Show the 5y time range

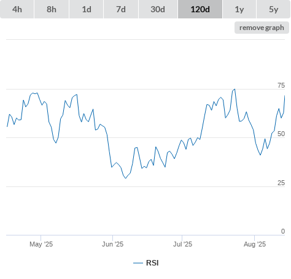(273, 9)
